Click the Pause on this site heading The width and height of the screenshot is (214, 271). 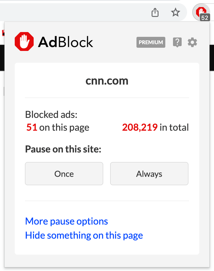click(63, 149)
